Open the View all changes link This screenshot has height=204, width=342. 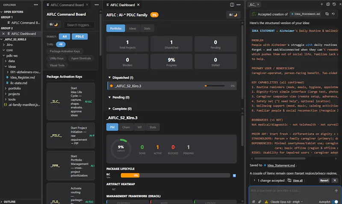[298, 181]
